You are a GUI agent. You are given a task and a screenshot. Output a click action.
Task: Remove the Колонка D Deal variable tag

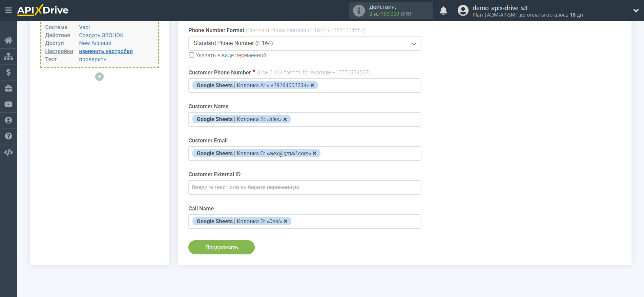point(286,221)
